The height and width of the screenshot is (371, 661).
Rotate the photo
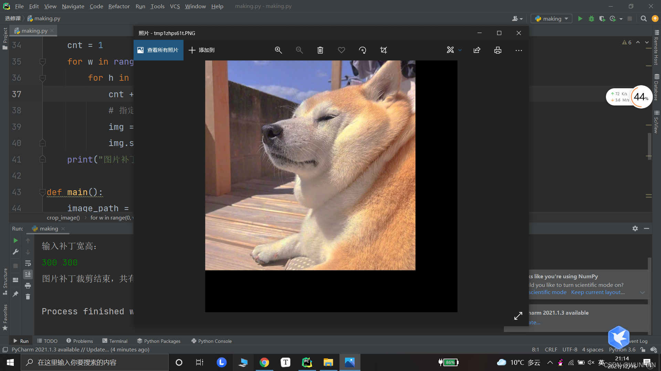362,50
